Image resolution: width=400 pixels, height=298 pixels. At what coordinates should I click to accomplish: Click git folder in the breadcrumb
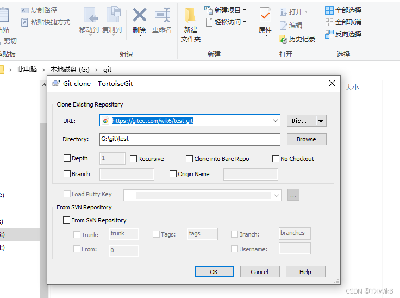[108, 70]
